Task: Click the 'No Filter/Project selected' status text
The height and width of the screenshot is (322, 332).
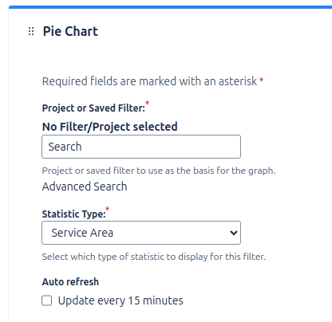Action: [110, 127]
